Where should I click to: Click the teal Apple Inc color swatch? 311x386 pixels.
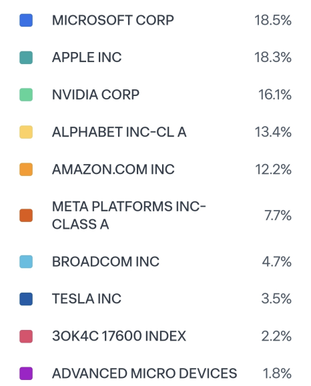[26, 57]
